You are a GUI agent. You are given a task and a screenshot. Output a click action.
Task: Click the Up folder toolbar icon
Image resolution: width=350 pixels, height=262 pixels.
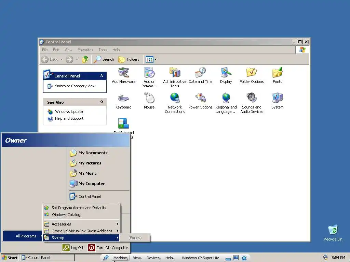[85, 59]
